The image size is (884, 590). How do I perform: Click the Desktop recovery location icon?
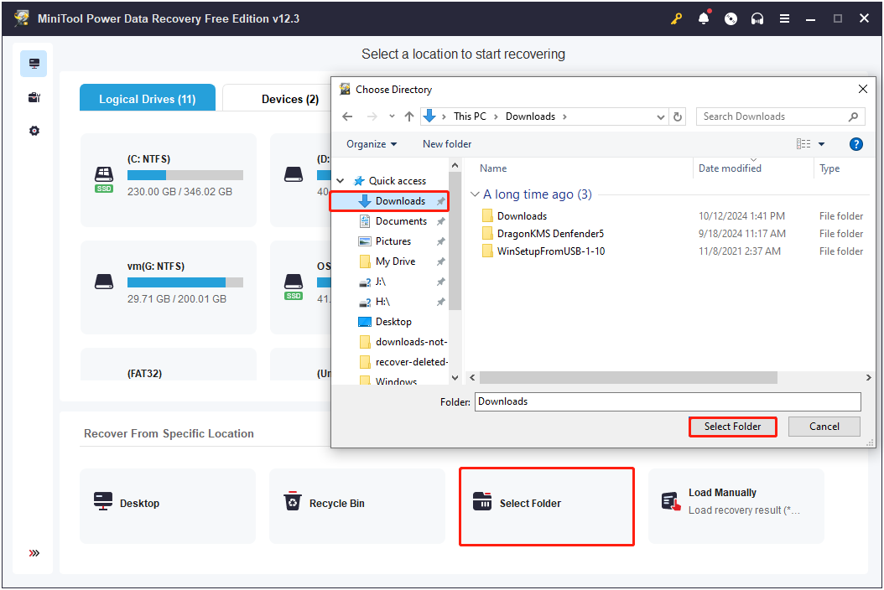pos(102,501)
